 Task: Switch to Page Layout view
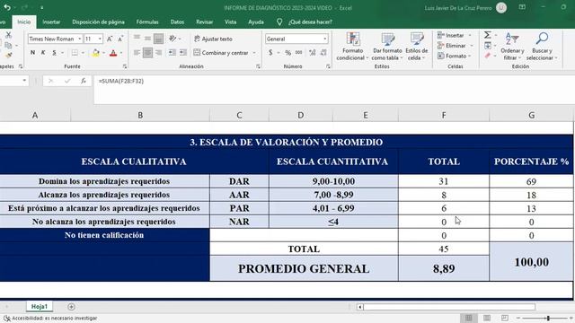pos(487,318)
